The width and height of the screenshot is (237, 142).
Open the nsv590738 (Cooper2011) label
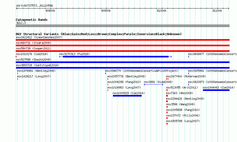[x=34, y=48]
